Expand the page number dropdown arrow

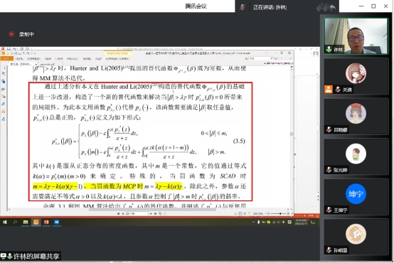[147, 213]
